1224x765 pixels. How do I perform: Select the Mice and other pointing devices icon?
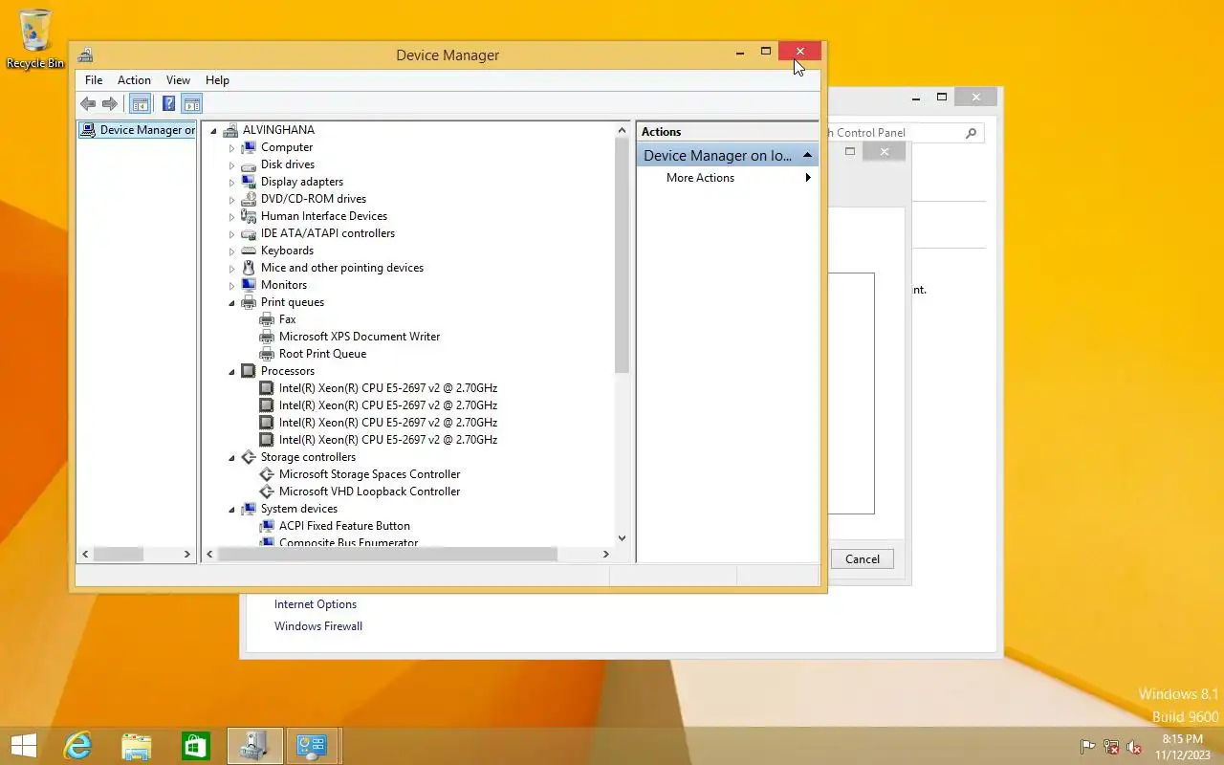[249, 268]
